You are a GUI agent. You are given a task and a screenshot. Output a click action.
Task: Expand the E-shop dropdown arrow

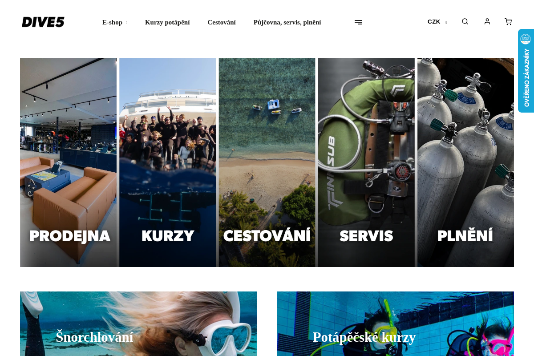[126, 23]
